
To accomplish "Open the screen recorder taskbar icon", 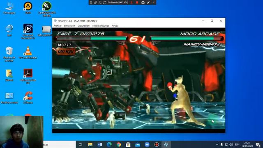I will pos(157,144).
